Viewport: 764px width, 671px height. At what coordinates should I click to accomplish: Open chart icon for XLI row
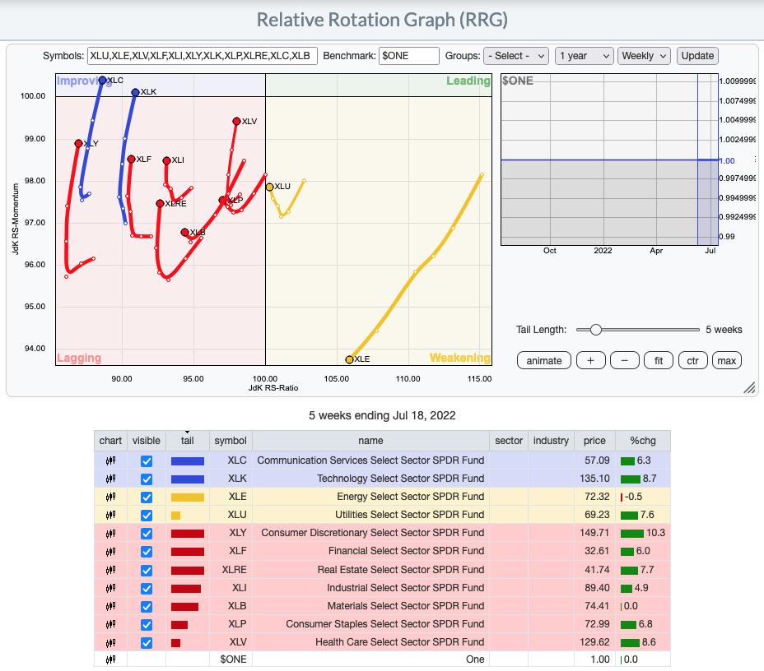point(110,588)
